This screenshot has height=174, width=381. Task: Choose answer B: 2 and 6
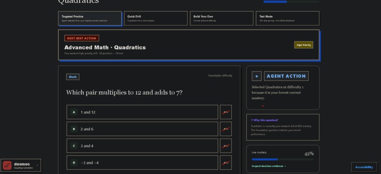tap(142, 129)
